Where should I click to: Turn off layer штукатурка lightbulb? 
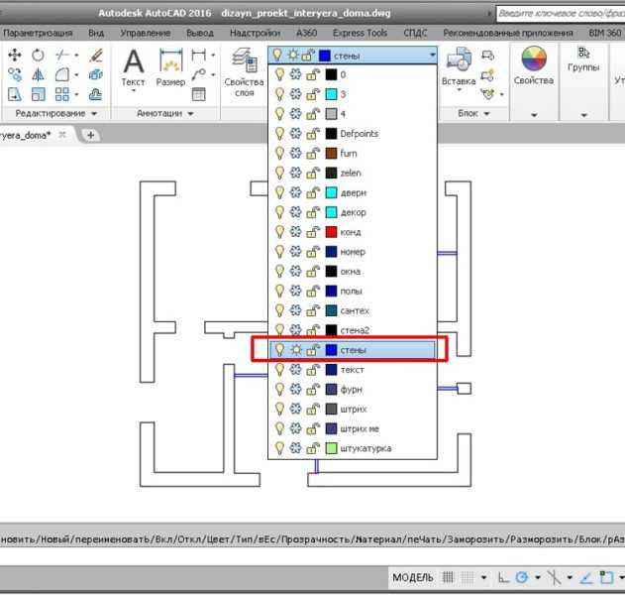pyautogui.click(x=280, y=448)
